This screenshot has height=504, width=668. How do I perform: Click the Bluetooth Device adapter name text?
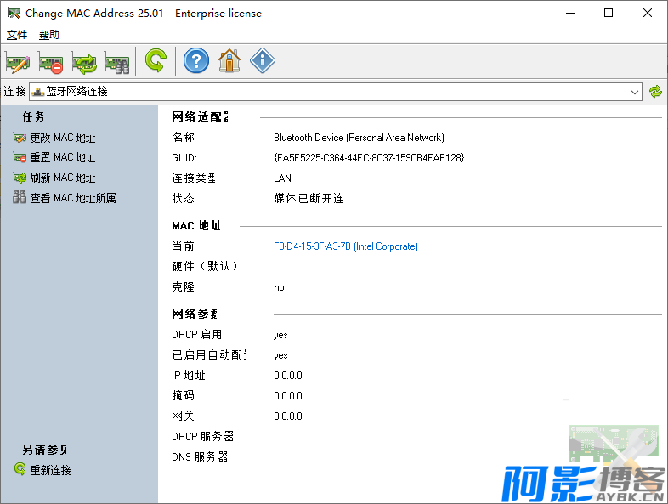359,138
